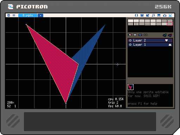Toggle the outline rectangle mode icon

(146, 35)
